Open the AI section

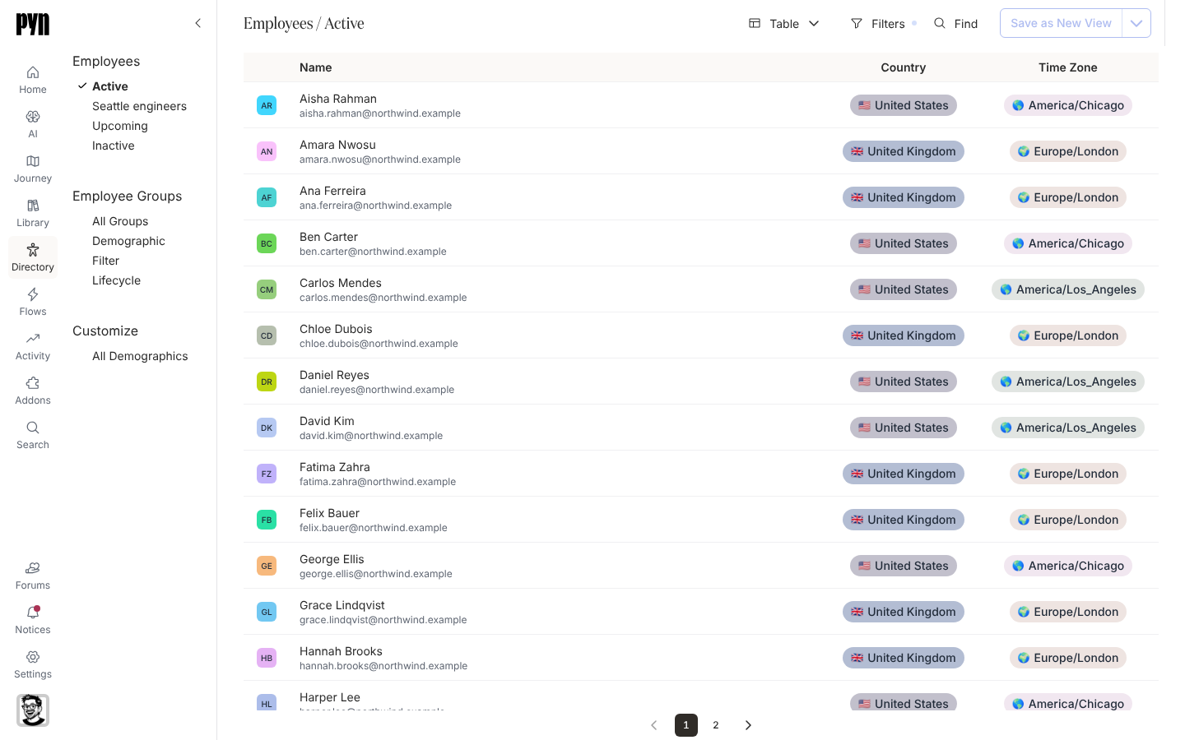tap(33, 124)
